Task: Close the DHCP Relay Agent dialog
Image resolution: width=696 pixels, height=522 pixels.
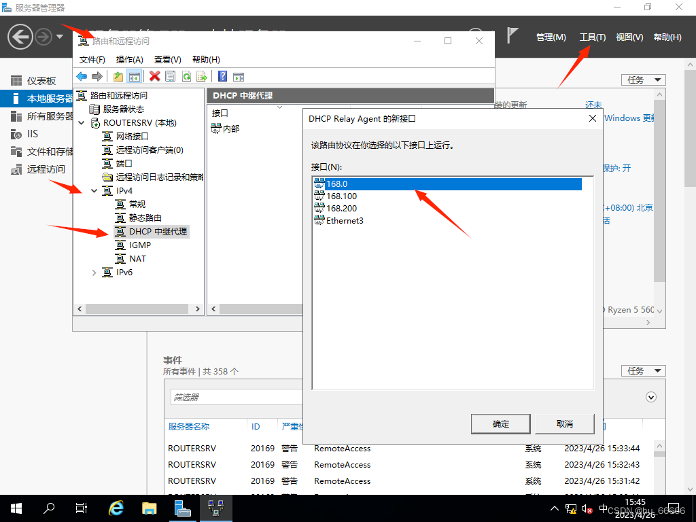Action: pos(592,118)
